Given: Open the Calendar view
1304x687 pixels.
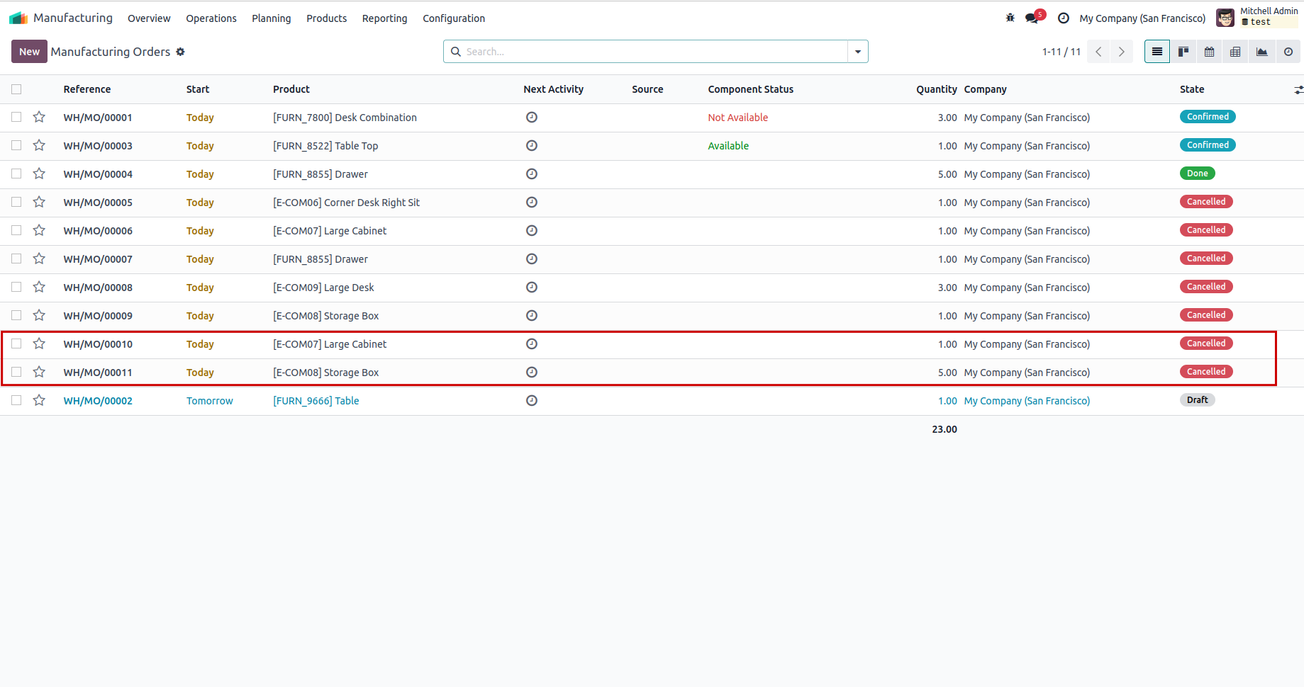Looking at the screenshot, I should tap(1209, 52).
